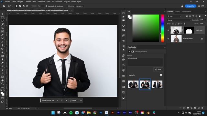Screen dimensions: 207x116
Task: Toggle the pixel layer filter icon
Action: point(187,16)
